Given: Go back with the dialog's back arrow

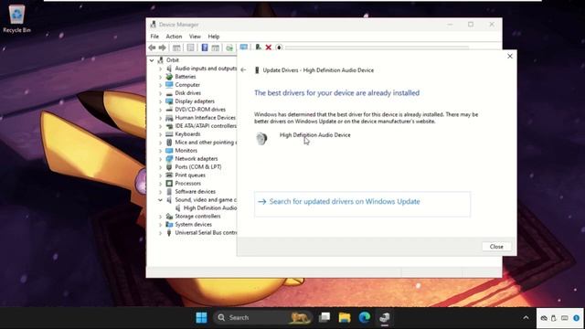Looking at the screenshot, I should click(243, 69).
